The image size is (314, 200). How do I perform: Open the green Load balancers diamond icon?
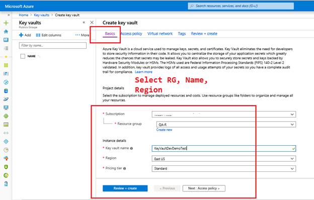tap(6, 116)
